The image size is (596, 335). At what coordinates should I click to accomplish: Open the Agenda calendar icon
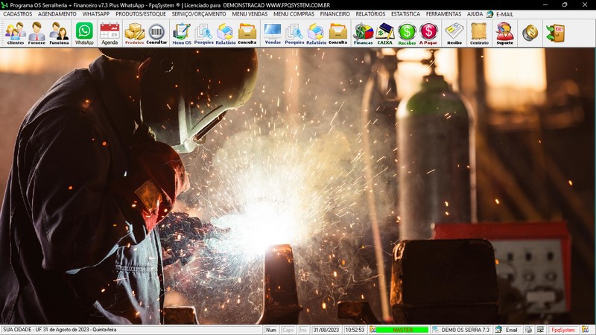coord(110,33)
